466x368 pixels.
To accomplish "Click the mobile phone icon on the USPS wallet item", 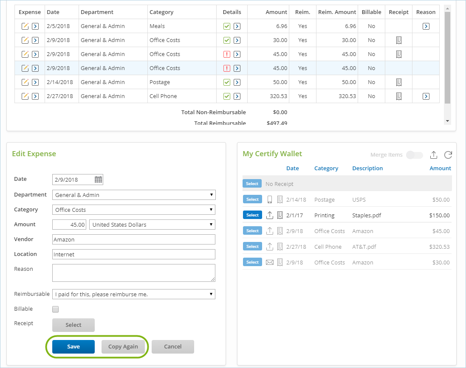I will tap(270, 199).
